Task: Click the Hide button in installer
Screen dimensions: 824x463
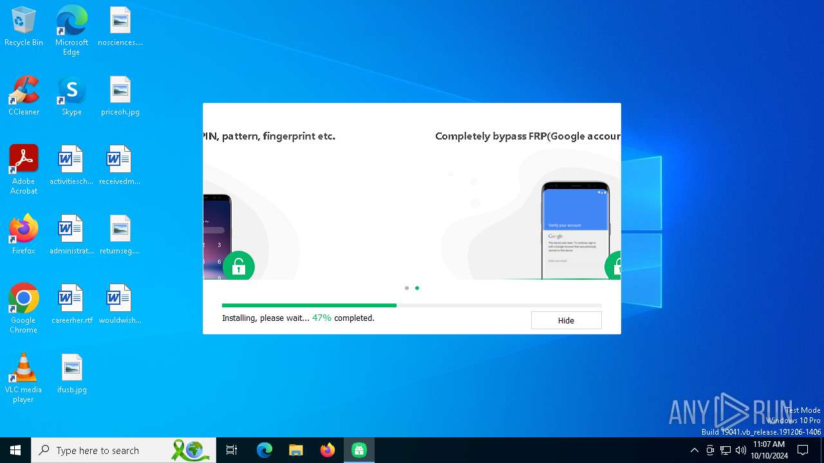Action: click(x=566, y=320)
